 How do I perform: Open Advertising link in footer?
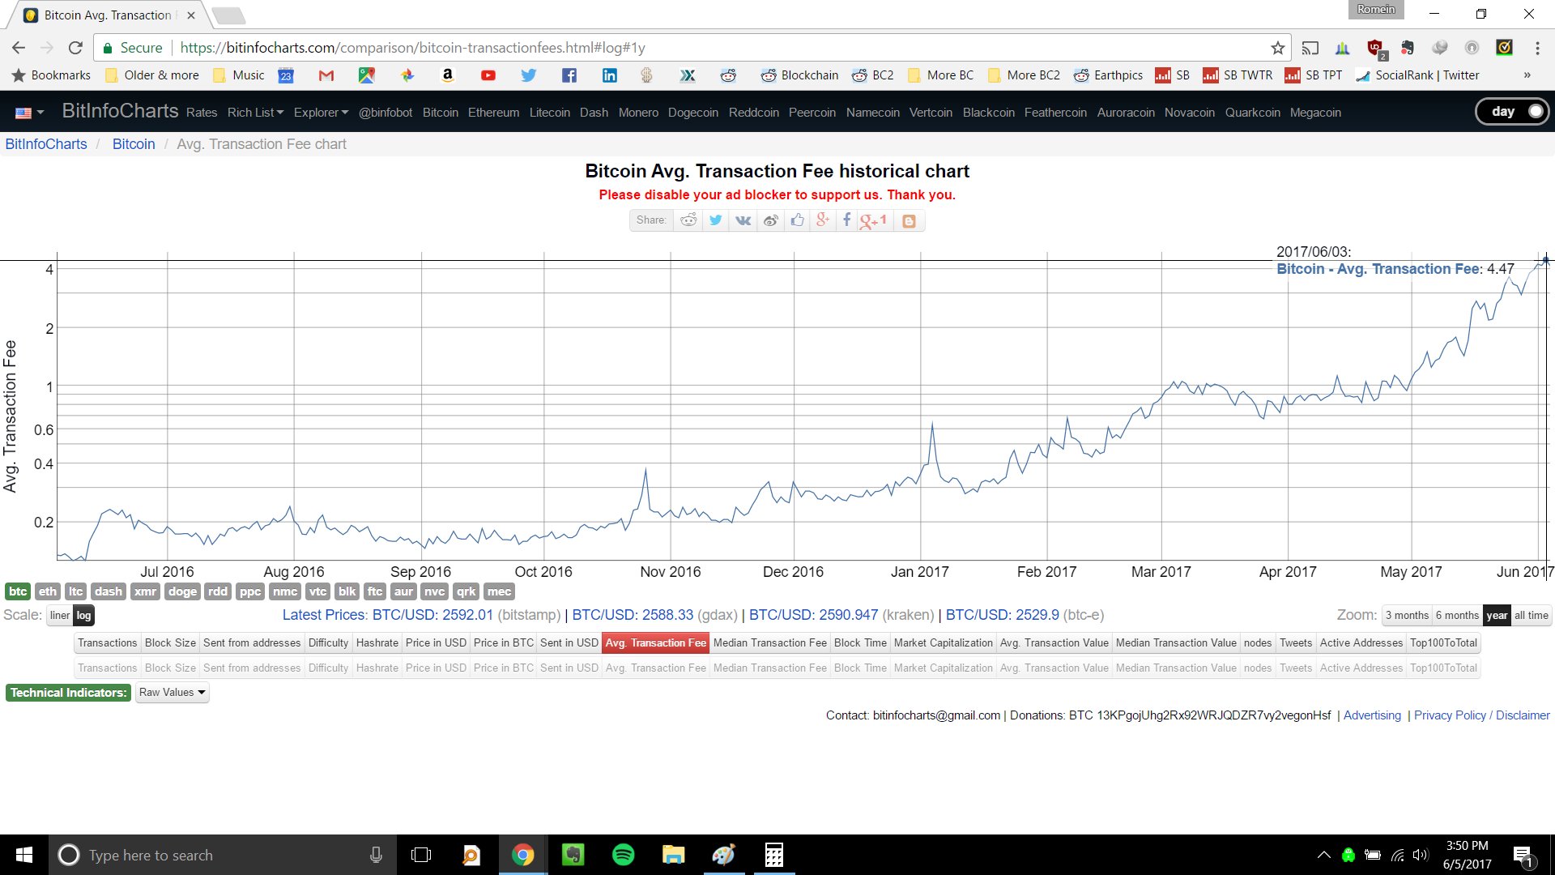tap(1372, 715)
